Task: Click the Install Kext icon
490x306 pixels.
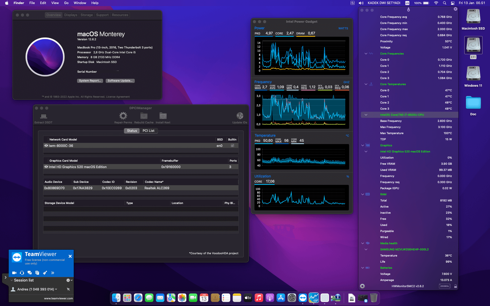Action: [x=163, y=116]
